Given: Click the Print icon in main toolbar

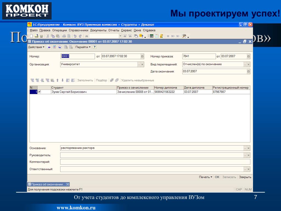Looking at the screenshot, I should [x=64, y=36].
